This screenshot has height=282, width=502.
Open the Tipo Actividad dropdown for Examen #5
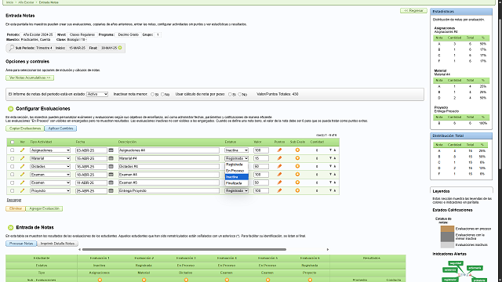tap(50, 183)
